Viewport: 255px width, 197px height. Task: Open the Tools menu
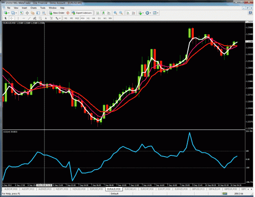tap(43, 8)
